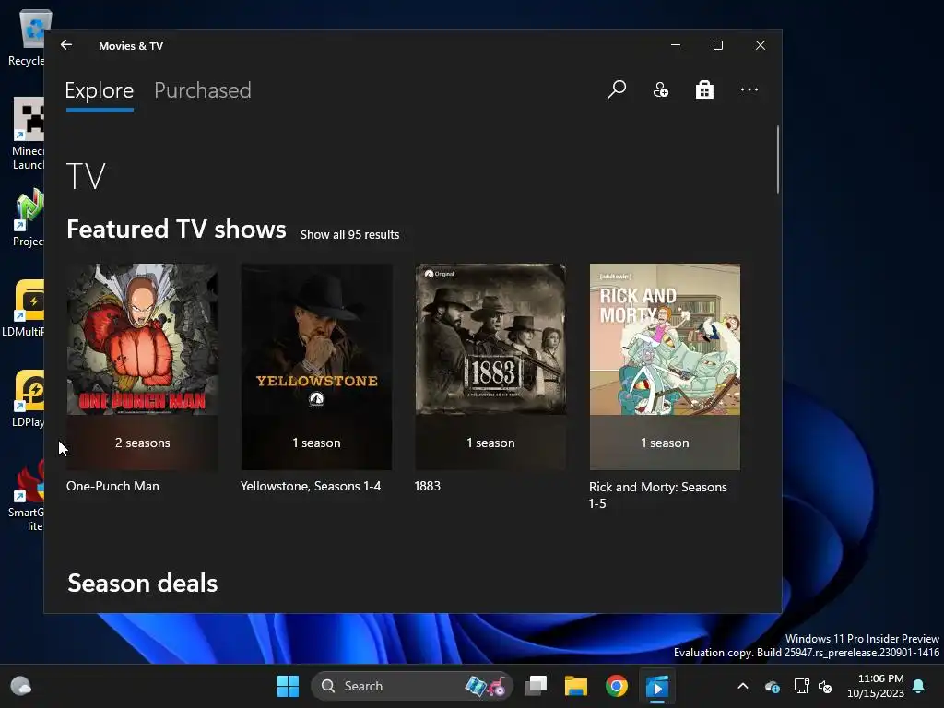
Task: Select the LDPlayer desktop icon
Action: click(29, 398)
